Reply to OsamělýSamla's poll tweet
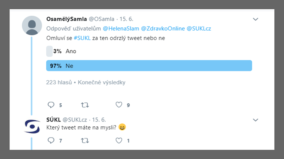 click(x=51, y=105)
